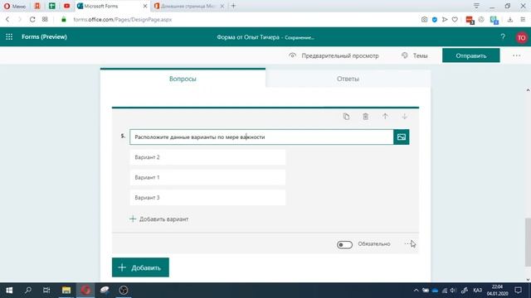Switch to the Вопросы tab
531x298 pixels.
(183, 79)
